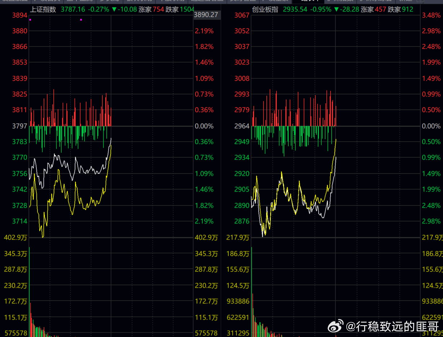Click the 3742 price axis label
The width and height of the screenshot is (443, 337).
(x=20, y=189)
